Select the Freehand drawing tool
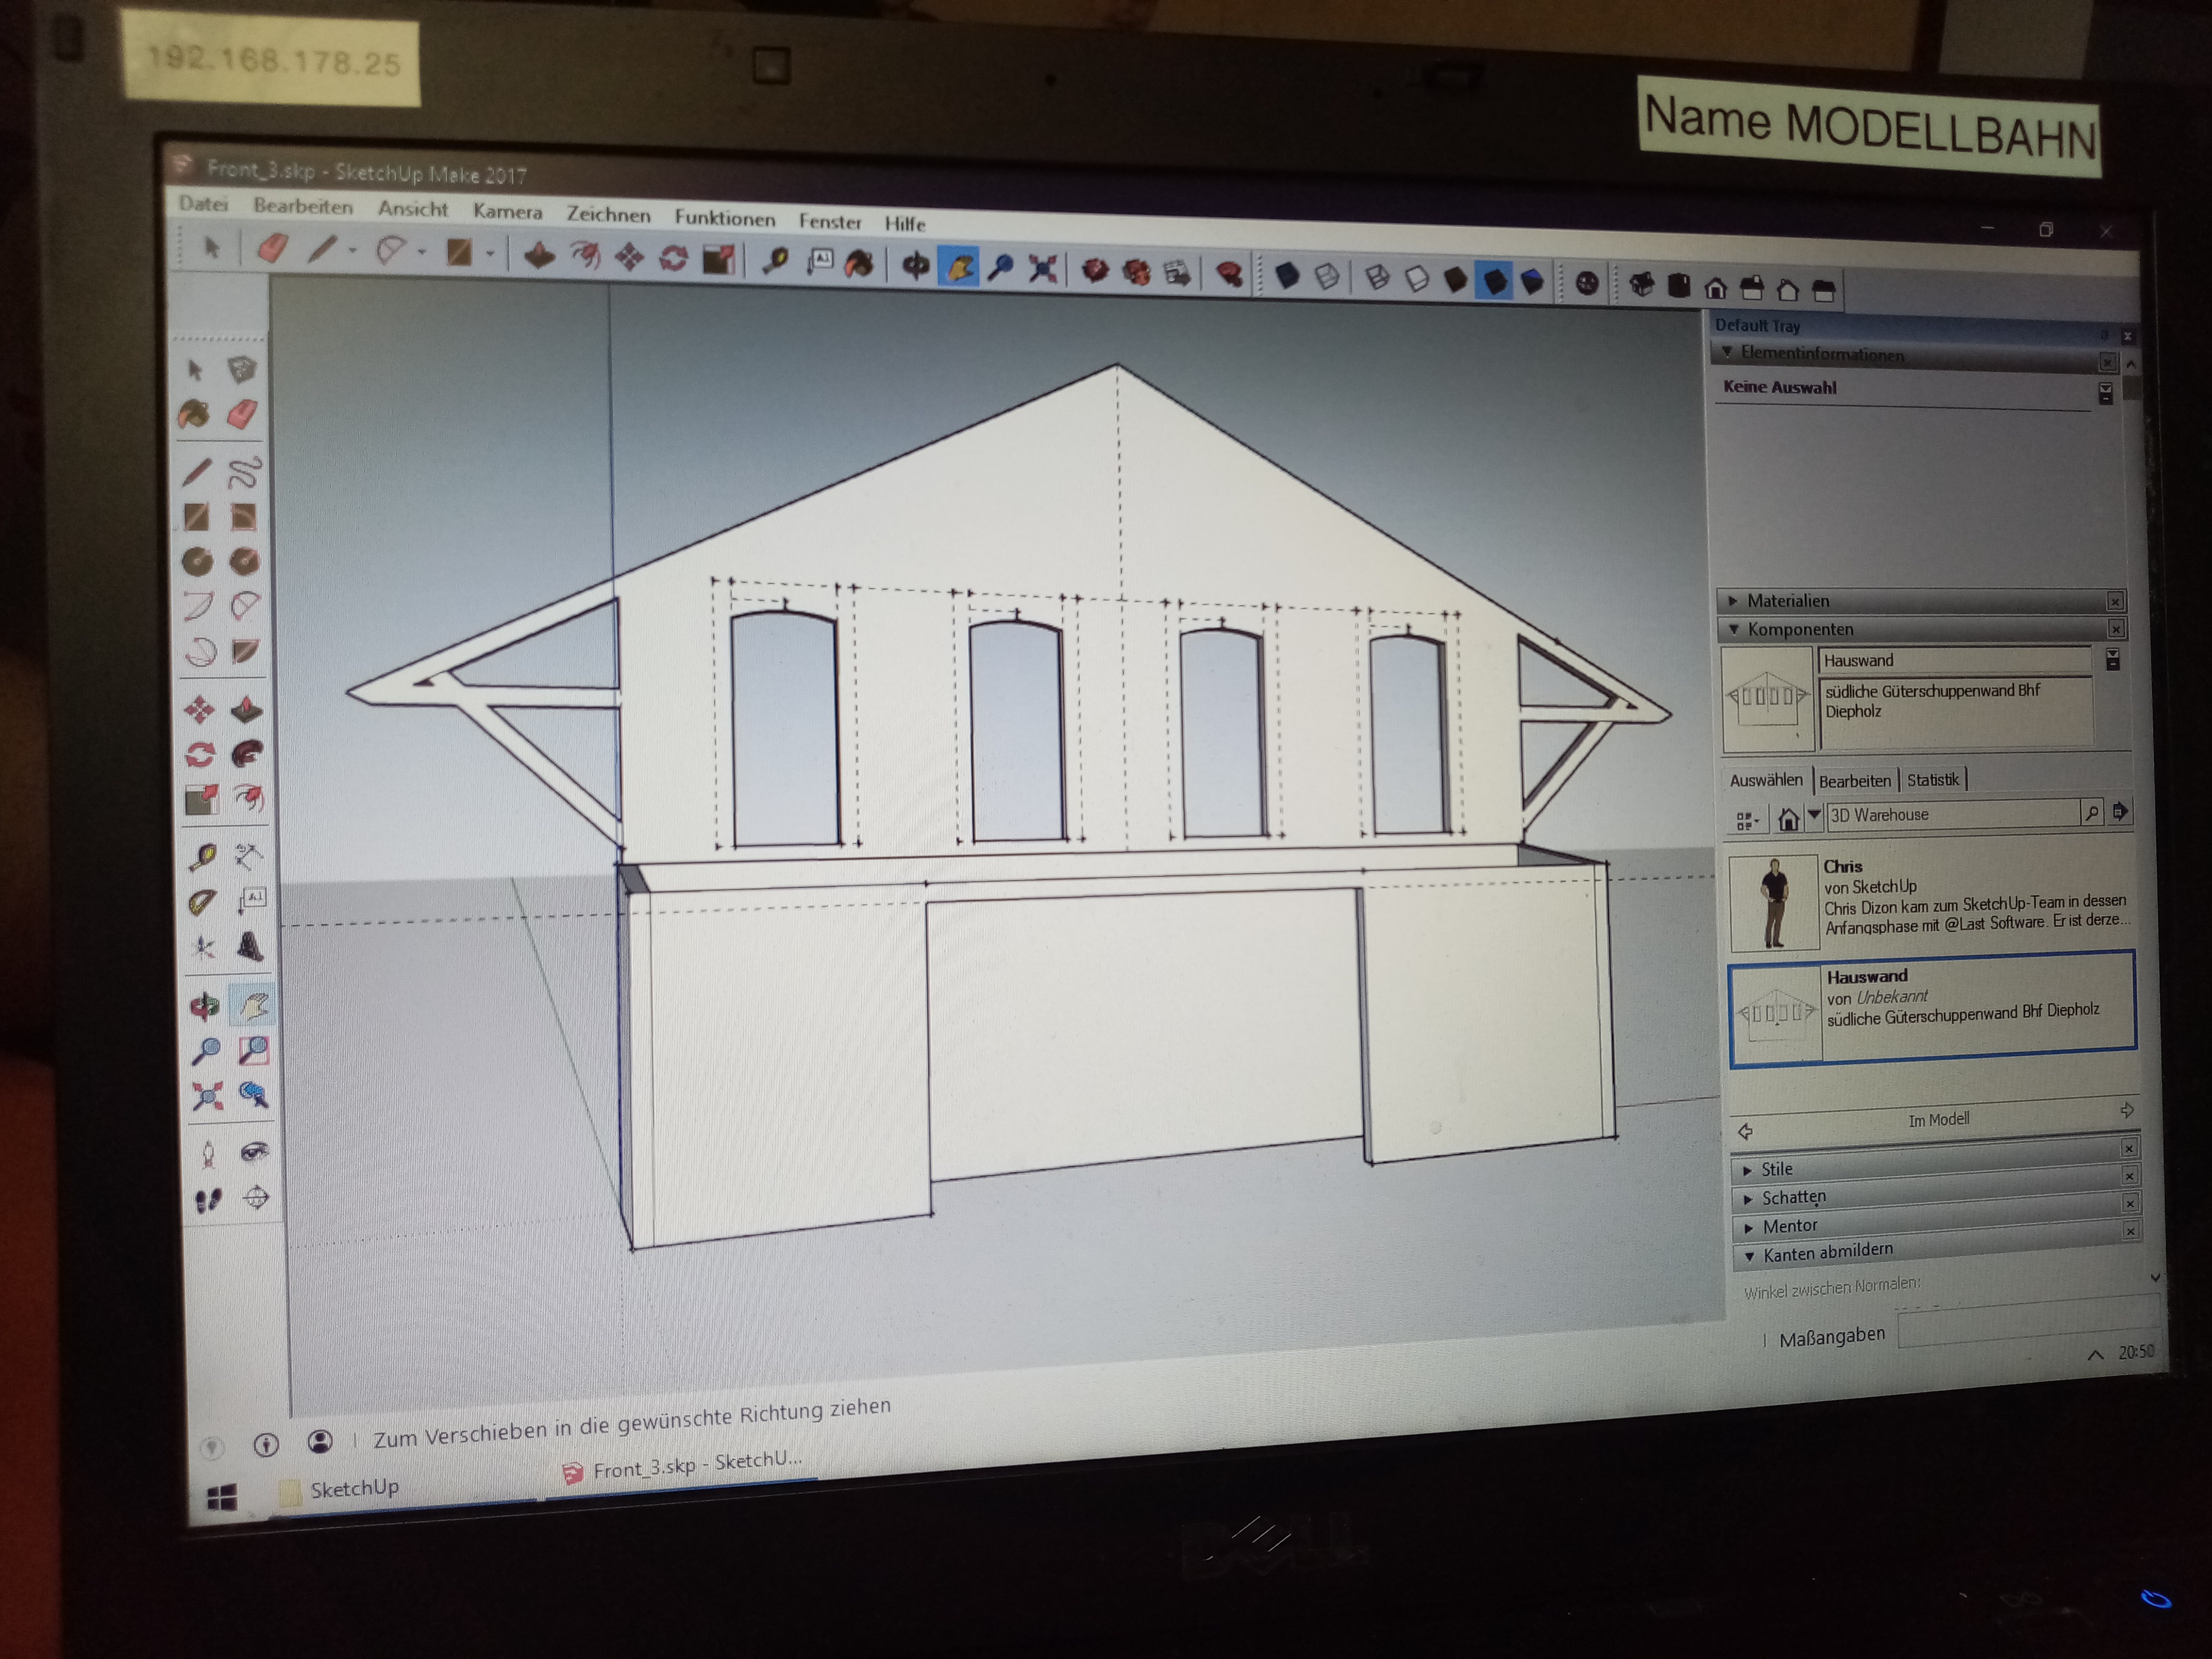Image resolution: width=2212 pixels, height=1659 pixels. pyautogui.click(x=244, y=471)
